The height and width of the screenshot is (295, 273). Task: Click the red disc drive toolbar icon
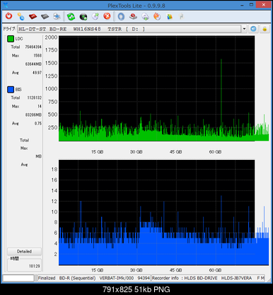pos(133,16)
